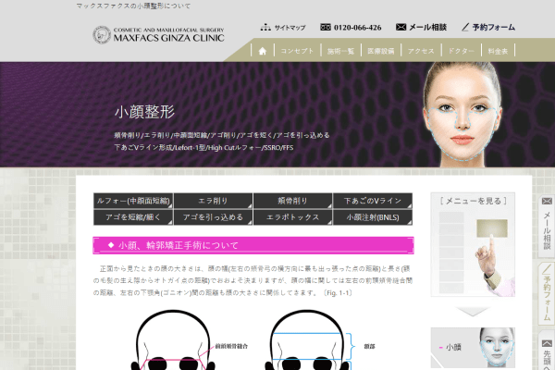Click the 前頭頬骨縫合 diagram label
The image size is (555, 370).
click(231, 346)
